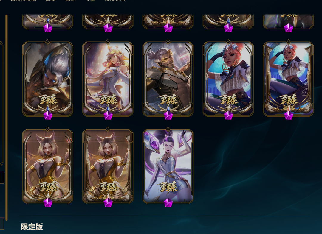Click purple gem under thin-border golden fox-eared girl
This screenshot has width=322, height=234.
tap(48, 202)
